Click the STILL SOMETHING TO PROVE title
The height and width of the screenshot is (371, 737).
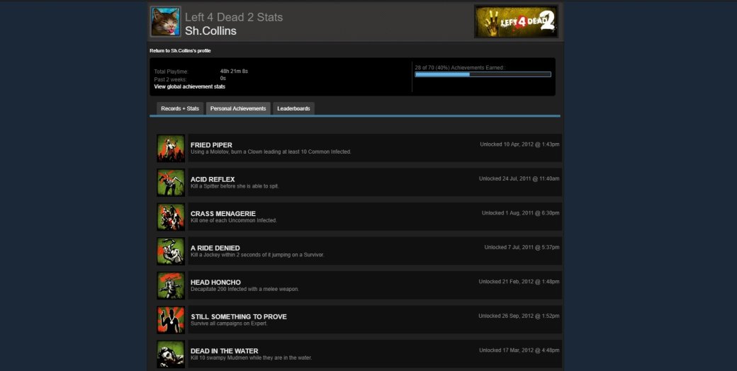pos(238,316)
